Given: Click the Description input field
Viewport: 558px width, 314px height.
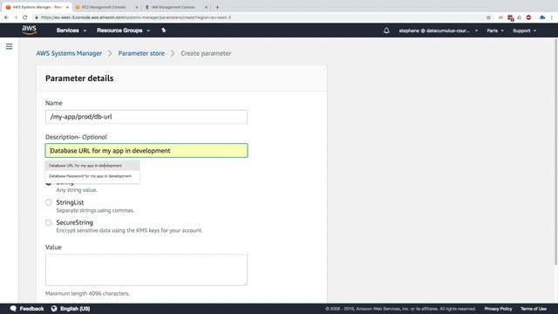Looking at the screenshot, I should pos(146,151).
